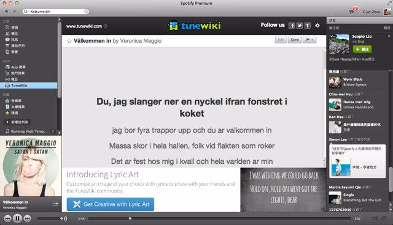Share the now playing track

click(56, 204)
